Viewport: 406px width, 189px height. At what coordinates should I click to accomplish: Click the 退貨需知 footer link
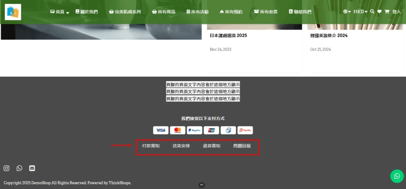[x=212, y=146]
